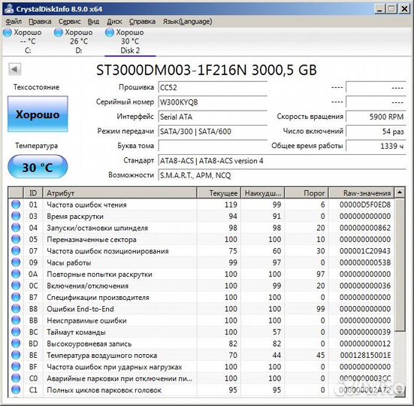
Task: Click status orb for attribute 07
Action: click(x=16, y=250)
